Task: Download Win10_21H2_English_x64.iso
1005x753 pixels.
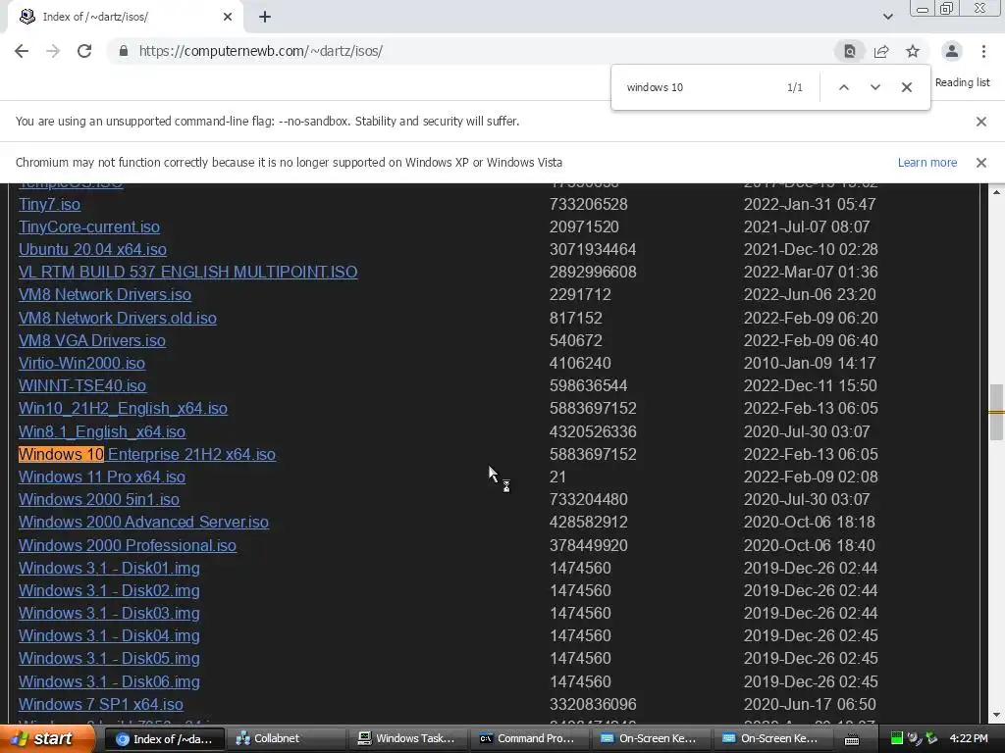Action: pyautogui.click(x=123, y=408)
